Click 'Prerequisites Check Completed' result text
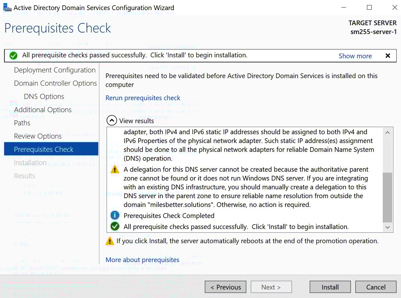 coord(169,216)
